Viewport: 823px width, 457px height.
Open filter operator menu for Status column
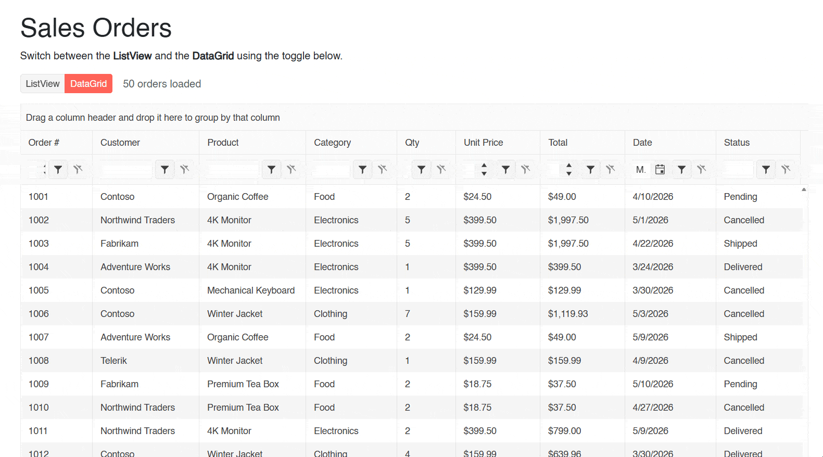(766, 169)
